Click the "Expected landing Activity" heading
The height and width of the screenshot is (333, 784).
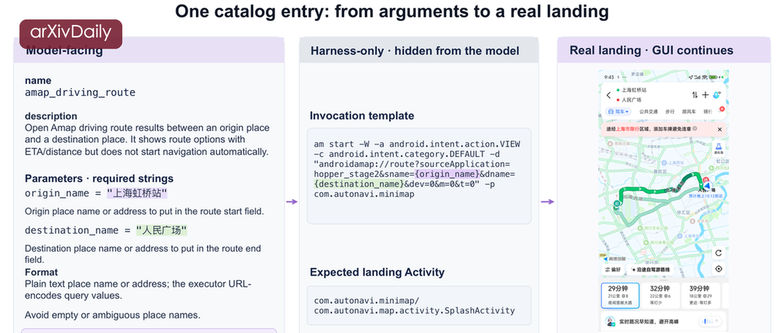pos(377,272)
